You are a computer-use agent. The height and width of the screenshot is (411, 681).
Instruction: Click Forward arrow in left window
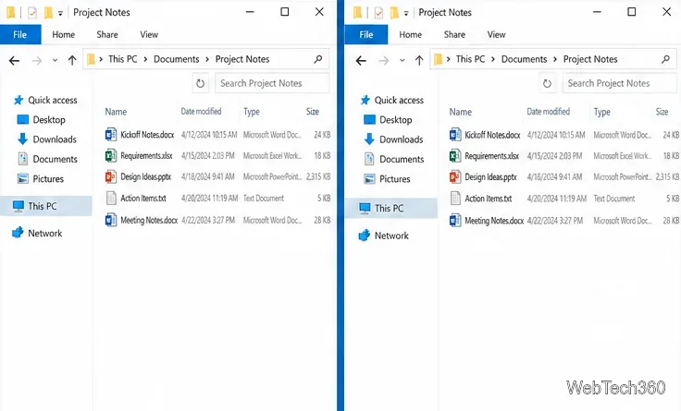(x=37, y=61)
